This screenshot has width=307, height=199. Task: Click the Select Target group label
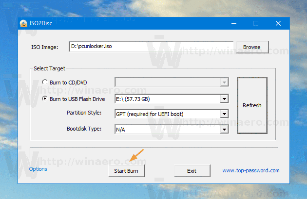[x=49, y=68]
